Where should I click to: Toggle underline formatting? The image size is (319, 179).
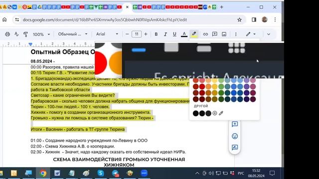174,34
